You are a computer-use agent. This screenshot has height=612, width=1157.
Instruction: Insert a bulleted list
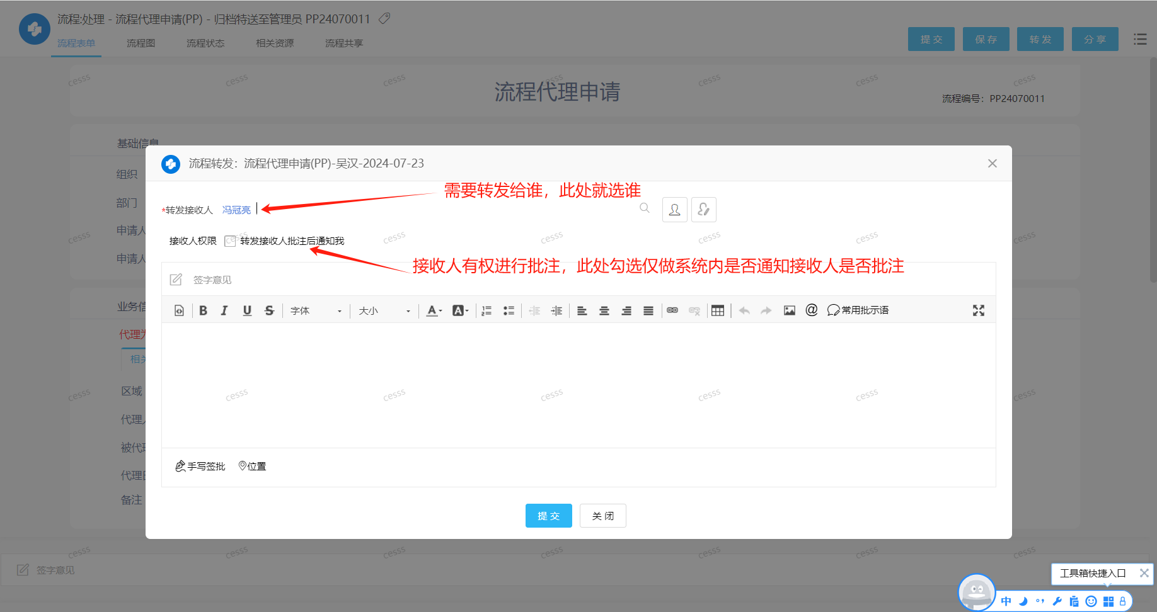(x=509, y=310)
